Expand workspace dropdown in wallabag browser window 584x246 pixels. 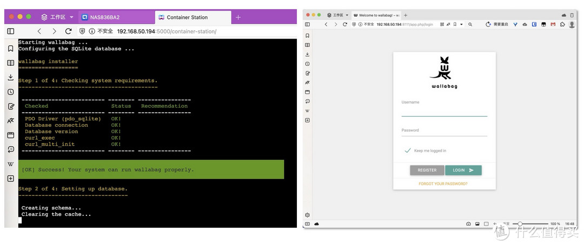coord(347,15)
